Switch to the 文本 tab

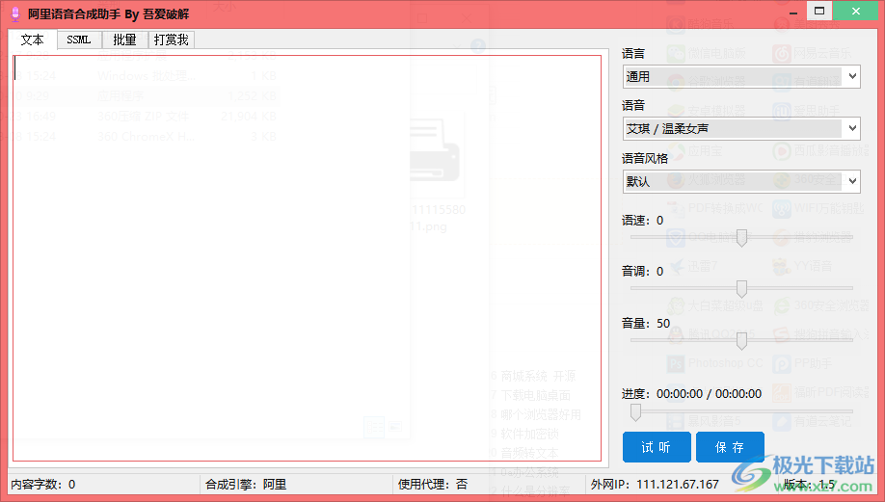click(32, 40)
